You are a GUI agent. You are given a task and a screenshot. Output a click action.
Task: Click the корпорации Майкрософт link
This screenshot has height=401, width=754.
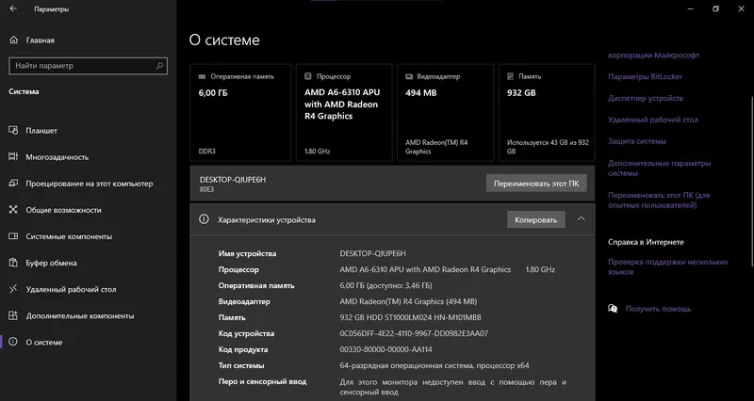653,56
